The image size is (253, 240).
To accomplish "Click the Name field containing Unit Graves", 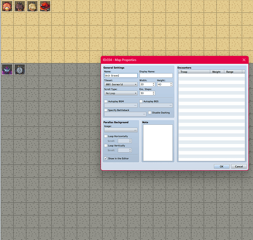I will click(121, 75).
